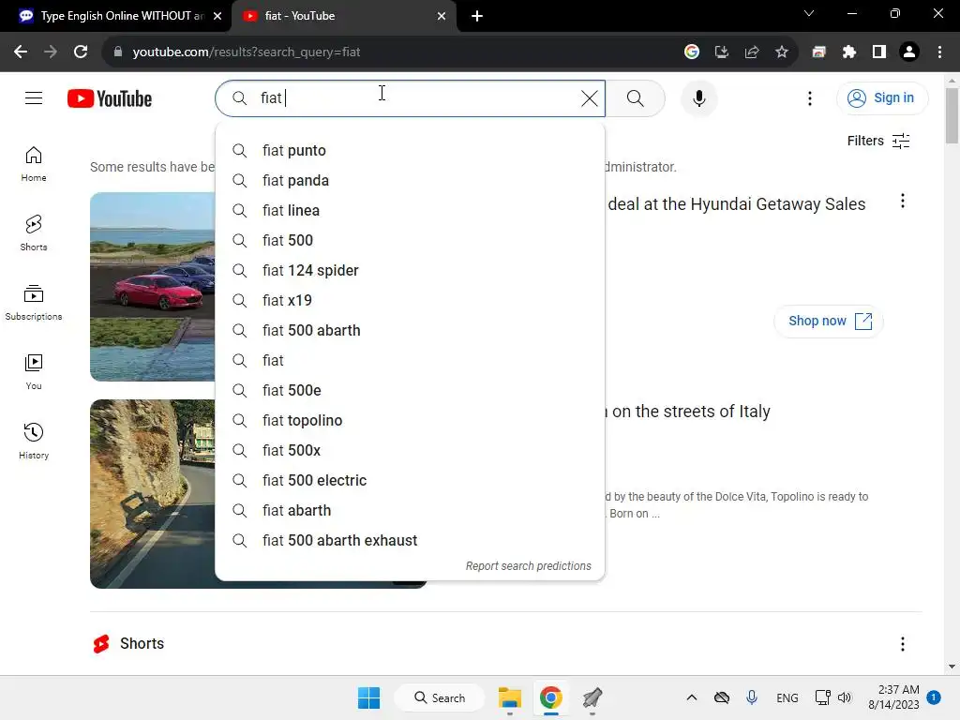Open the You section in sidebar

(34, 371)
